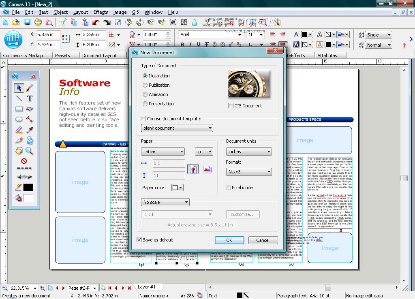This screenshot has width=415, height=299.
Task: Click the X position field 5.876 in
Action: (48, 34)
